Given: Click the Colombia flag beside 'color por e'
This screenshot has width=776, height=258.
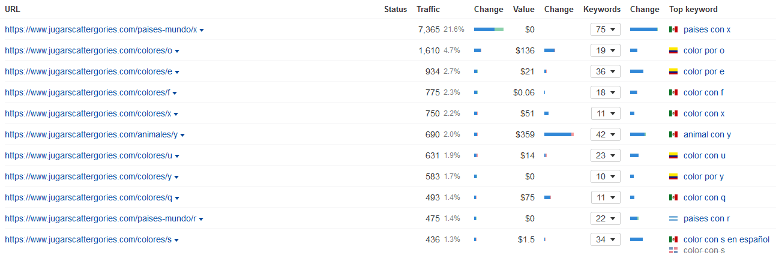Looking at the screenshot, I should pos(673,71).
